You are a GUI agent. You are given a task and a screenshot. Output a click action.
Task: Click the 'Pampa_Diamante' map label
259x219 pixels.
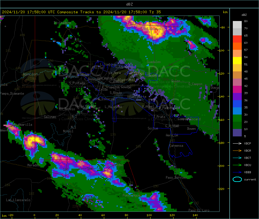pos(12,94)
